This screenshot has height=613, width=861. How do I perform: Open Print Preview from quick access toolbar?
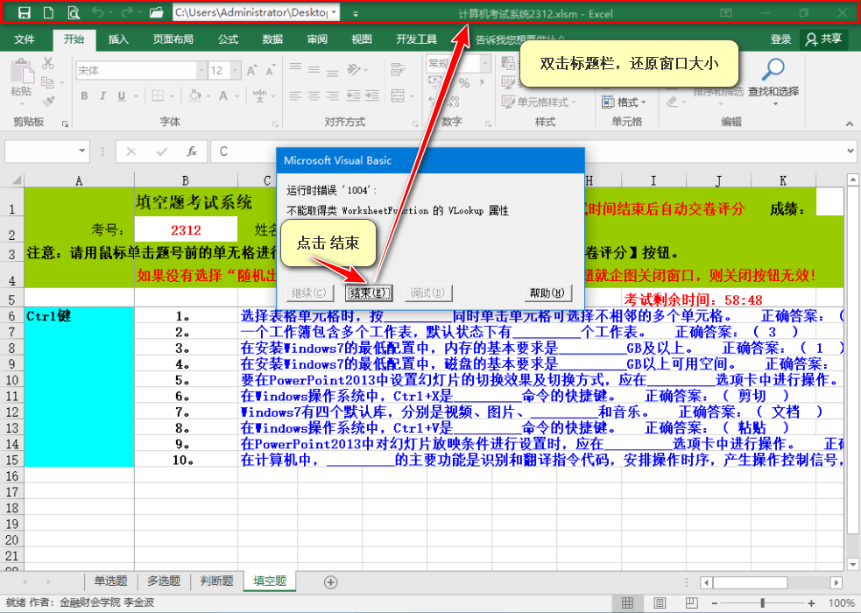[74, 12]
